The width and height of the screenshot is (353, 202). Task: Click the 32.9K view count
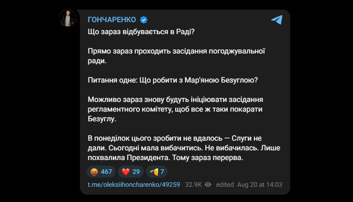point(194,185)
